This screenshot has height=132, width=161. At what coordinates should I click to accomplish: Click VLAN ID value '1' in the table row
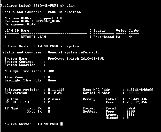[x=5, y=37]
